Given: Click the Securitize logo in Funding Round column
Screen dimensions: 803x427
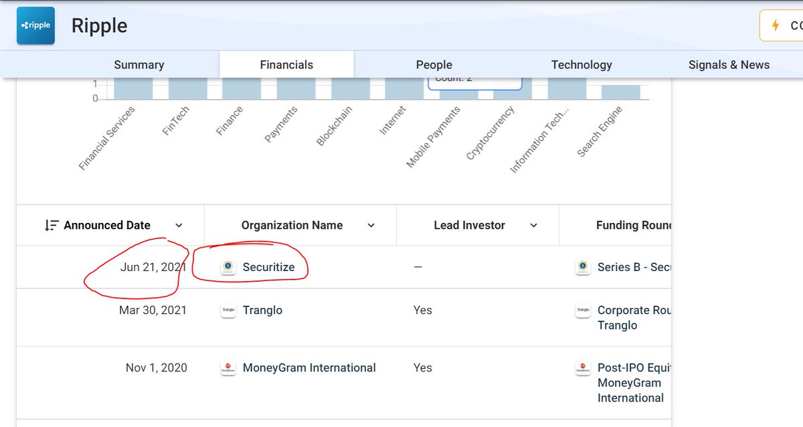Looking at the screenshot, I should (583, 267).
